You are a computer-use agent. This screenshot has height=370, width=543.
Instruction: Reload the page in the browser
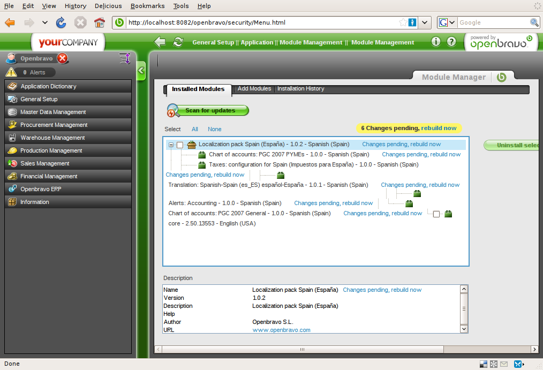(61, 23)
